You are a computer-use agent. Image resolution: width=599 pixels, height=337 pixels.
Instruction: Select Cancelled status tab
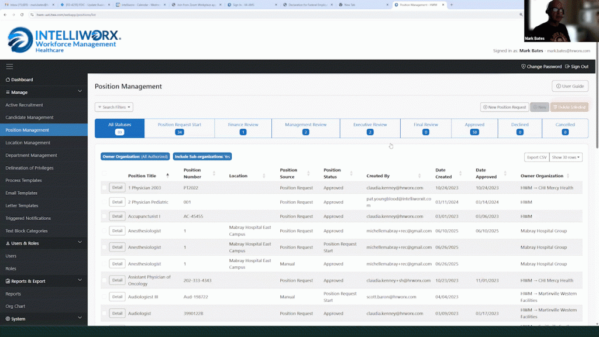tap(565, 128)
